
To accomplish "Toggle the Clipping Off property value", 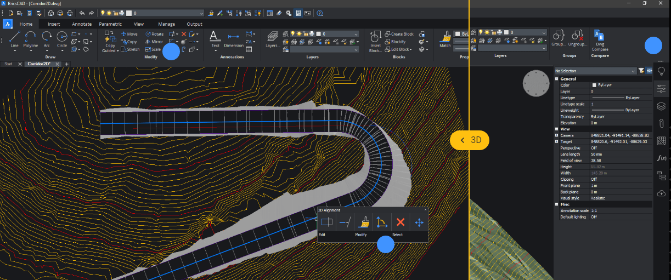I will pos(594,179).
